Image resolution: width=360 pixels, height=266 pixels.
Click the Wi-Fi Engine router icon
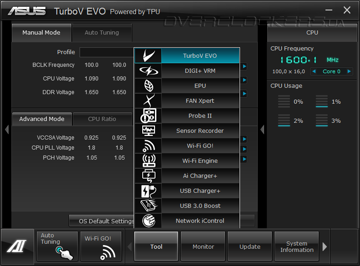(x=148, y=161)
